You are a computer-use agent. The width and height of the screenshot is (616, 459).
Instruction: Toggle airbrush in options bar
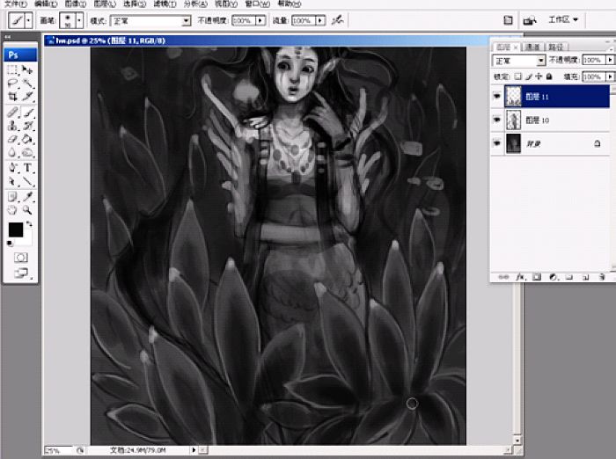pos(337,20)
